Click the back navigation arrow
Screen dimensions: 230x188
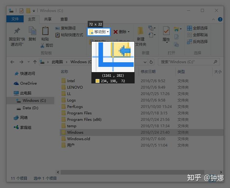(13, 62)
